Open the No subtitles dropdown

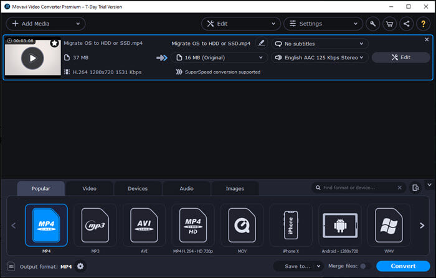point(319,44)
